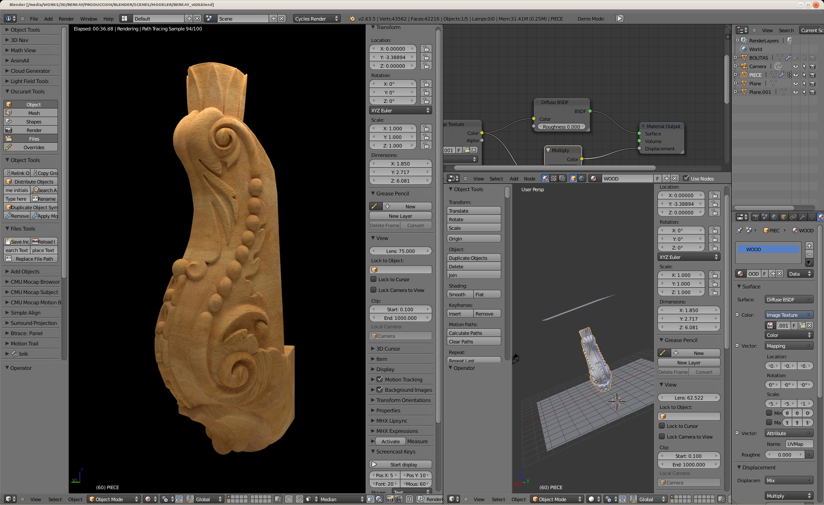Open the Cycles Render engine dropdown
Screen dimensions: 824x505
[x=316, y=18]
